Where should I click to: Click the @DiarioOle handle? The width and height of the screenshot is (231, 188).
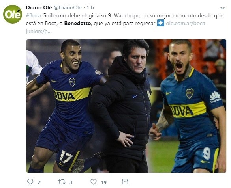tap(68, 7)
